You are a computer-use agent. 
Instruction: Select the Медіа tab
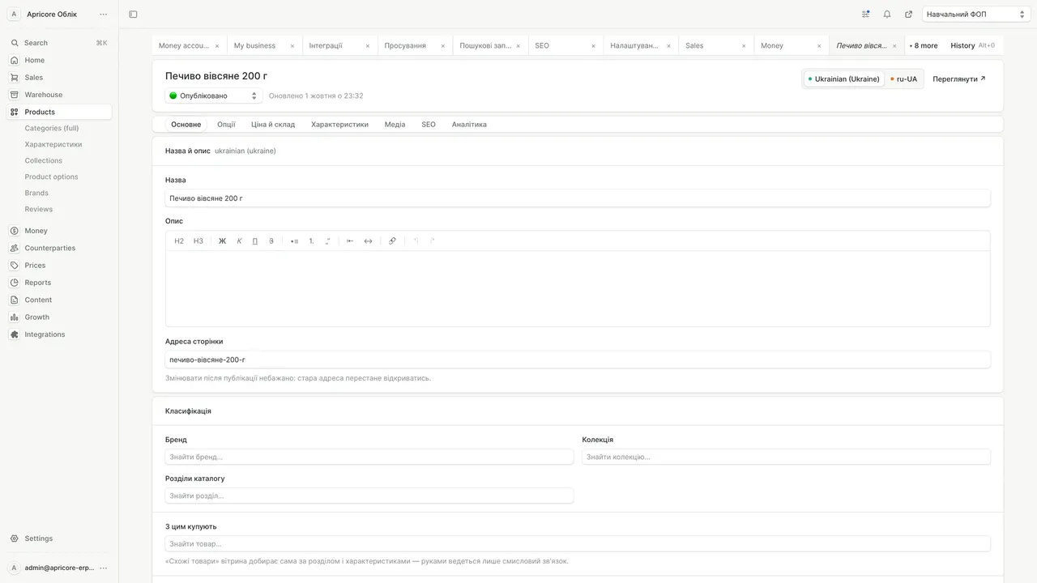point(395,125)
